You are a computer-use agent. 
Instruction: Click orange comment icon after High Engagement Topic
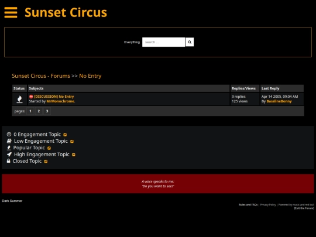click(x=74, y=154)
